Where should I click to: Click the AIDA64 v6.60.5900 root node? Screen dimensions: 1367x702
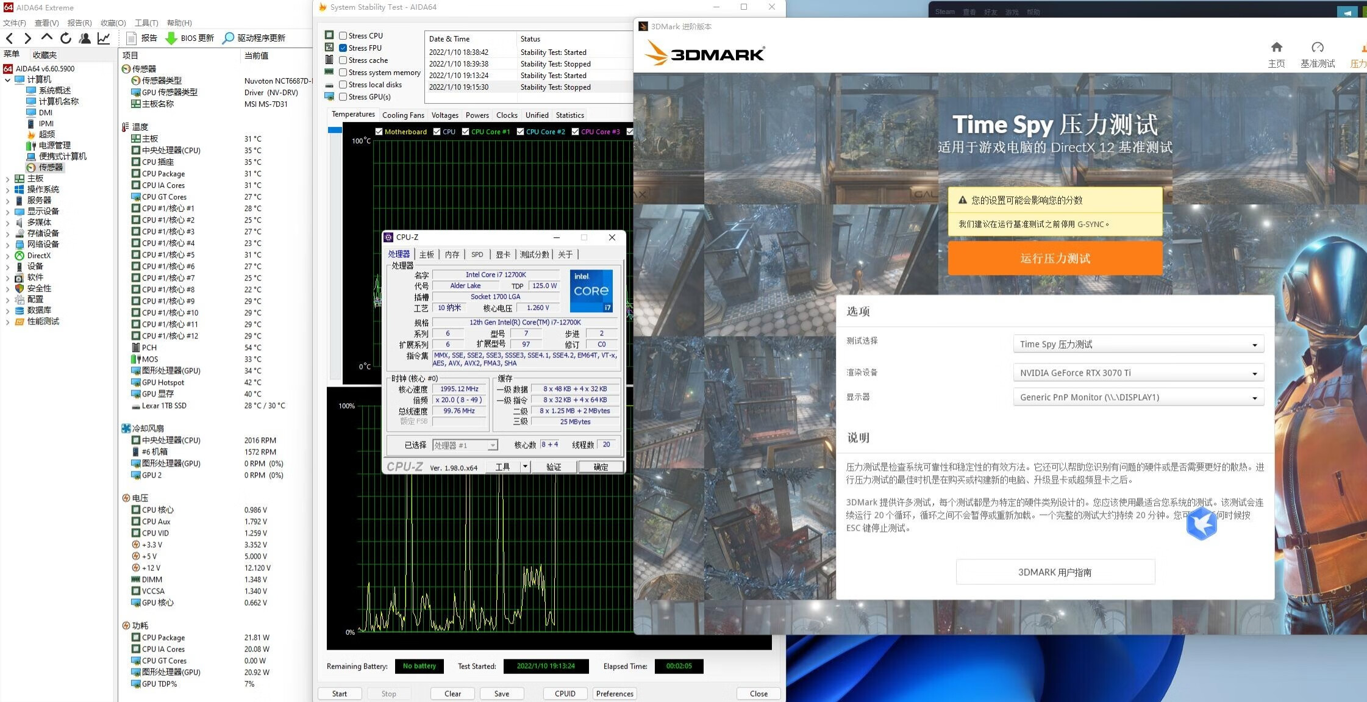click(39, 68)
